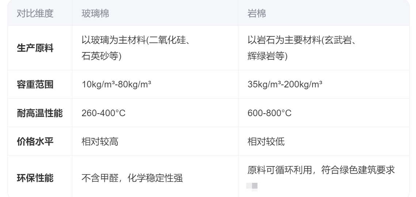The width and height of the screenshot is (416, 197).
Task: Click the 容重范围 row label
Action: pos(35,84)
